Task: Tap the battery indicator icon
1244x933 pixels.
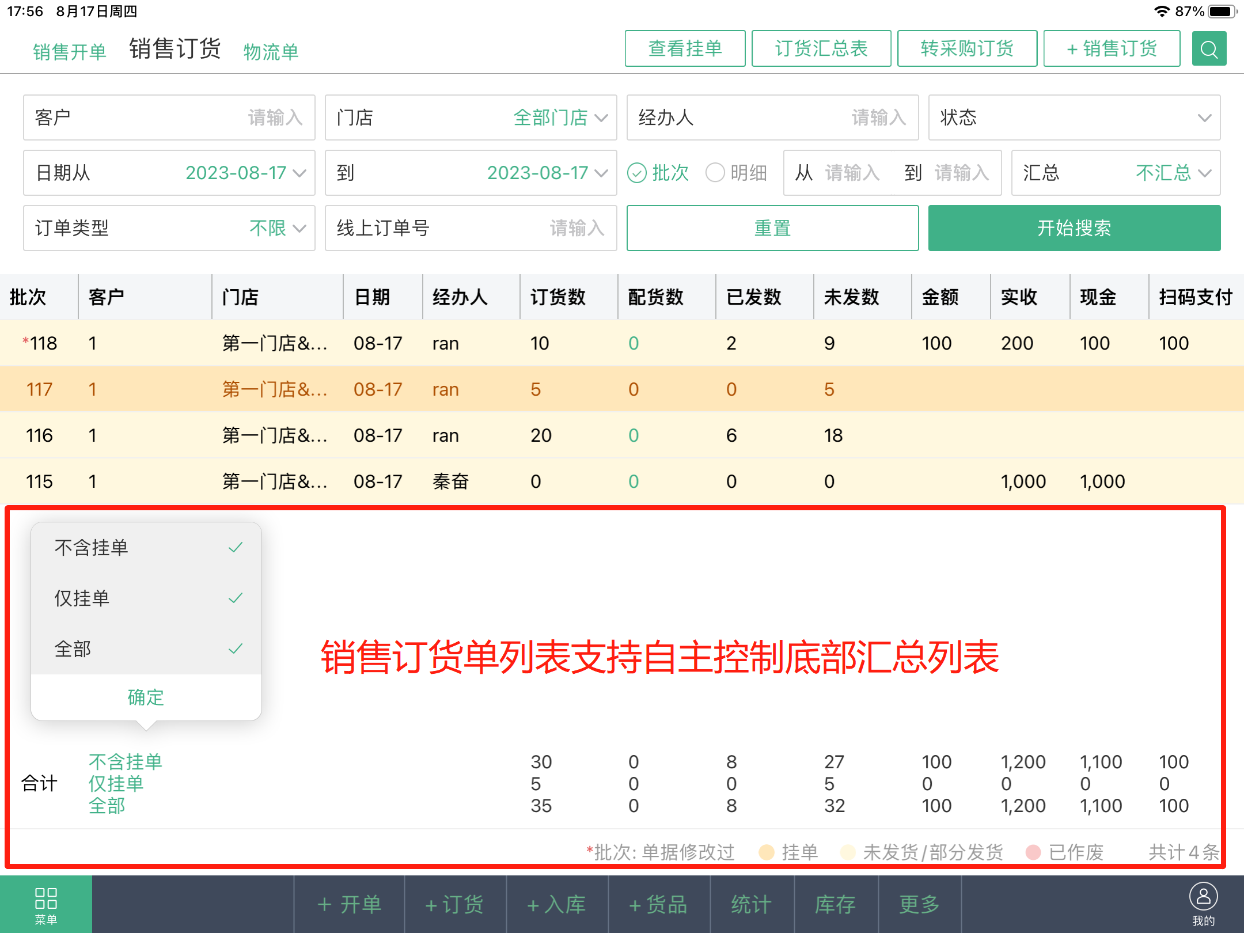Action: coord(1222,11)
